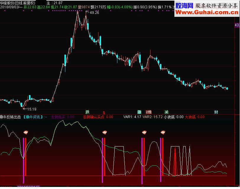This screenshot has width=240, height=189.
Task: Click the 鼎牛反转出击 indicator name
Action: [x=10, y=117]
